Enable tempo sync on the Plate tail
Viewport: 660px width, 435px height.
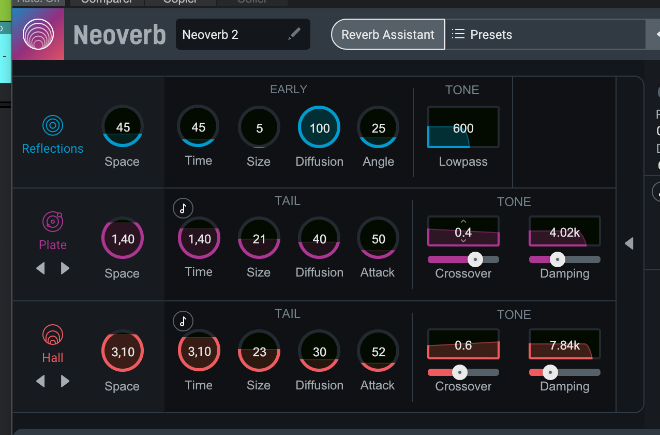(183, 208)
